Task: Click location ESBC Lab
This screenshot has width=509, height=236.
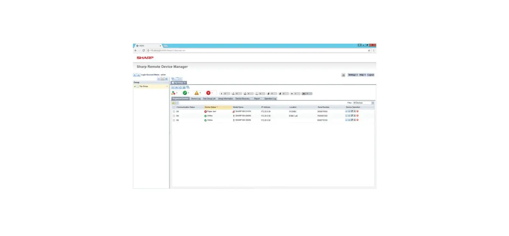Action: pyautogui.click(x=293, y=116)
